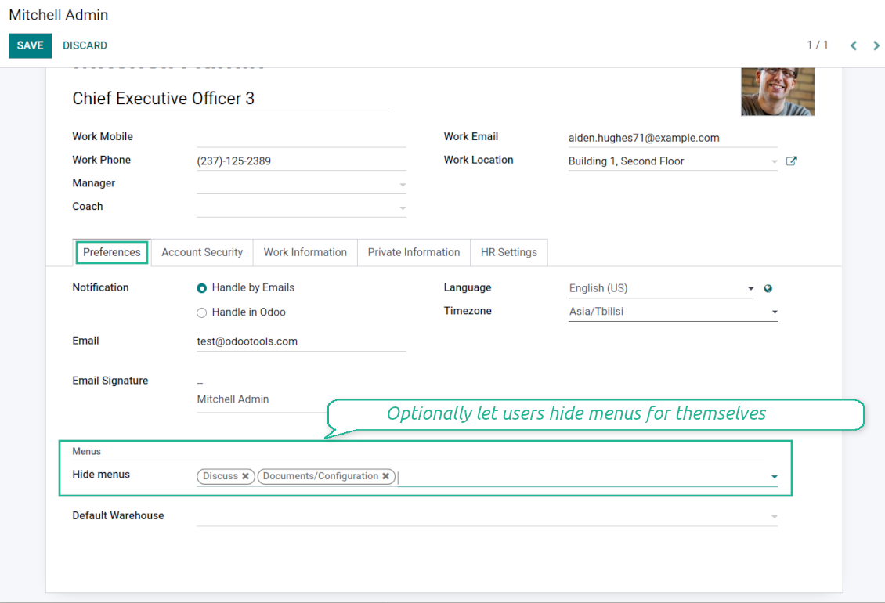The height and width of the screenshot is (603, 885).
Task: Click the Menus section heading
Action: tap(86, 451)
